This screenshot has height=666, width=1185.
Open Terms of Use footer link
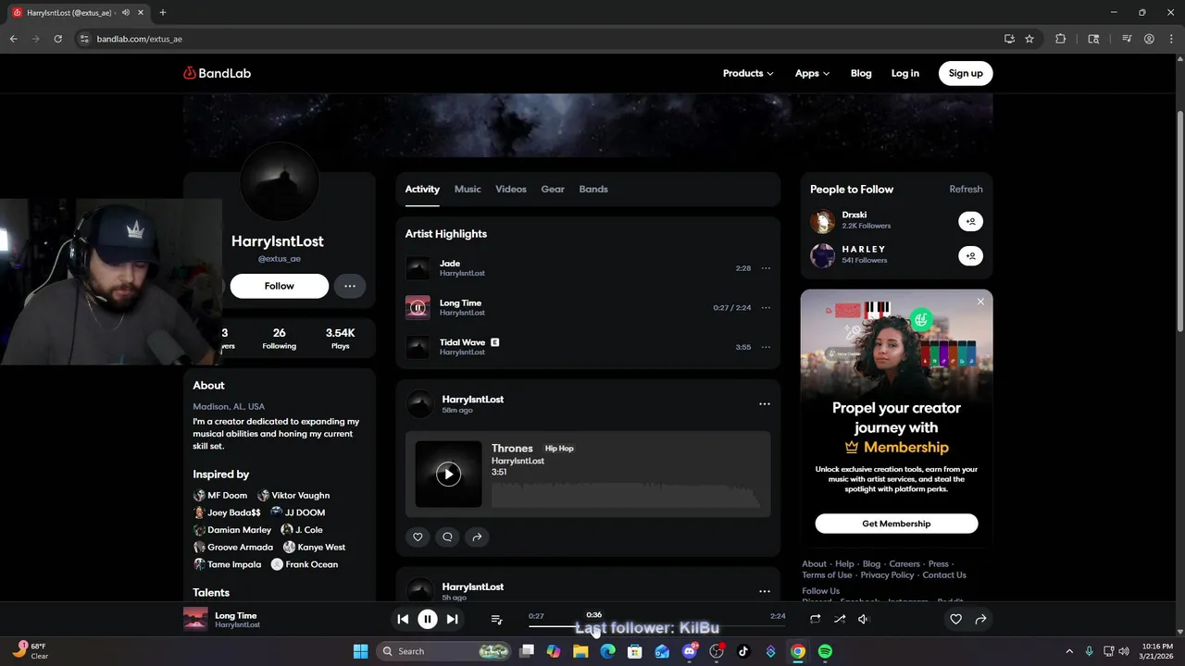pyautogui.click(x=827, y=574)
